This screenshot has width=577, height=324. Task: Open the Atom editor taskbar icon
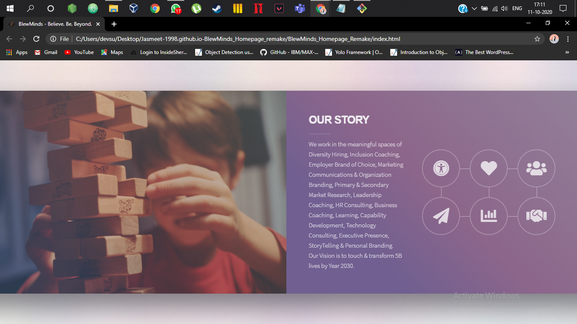(x=93, y=8)
